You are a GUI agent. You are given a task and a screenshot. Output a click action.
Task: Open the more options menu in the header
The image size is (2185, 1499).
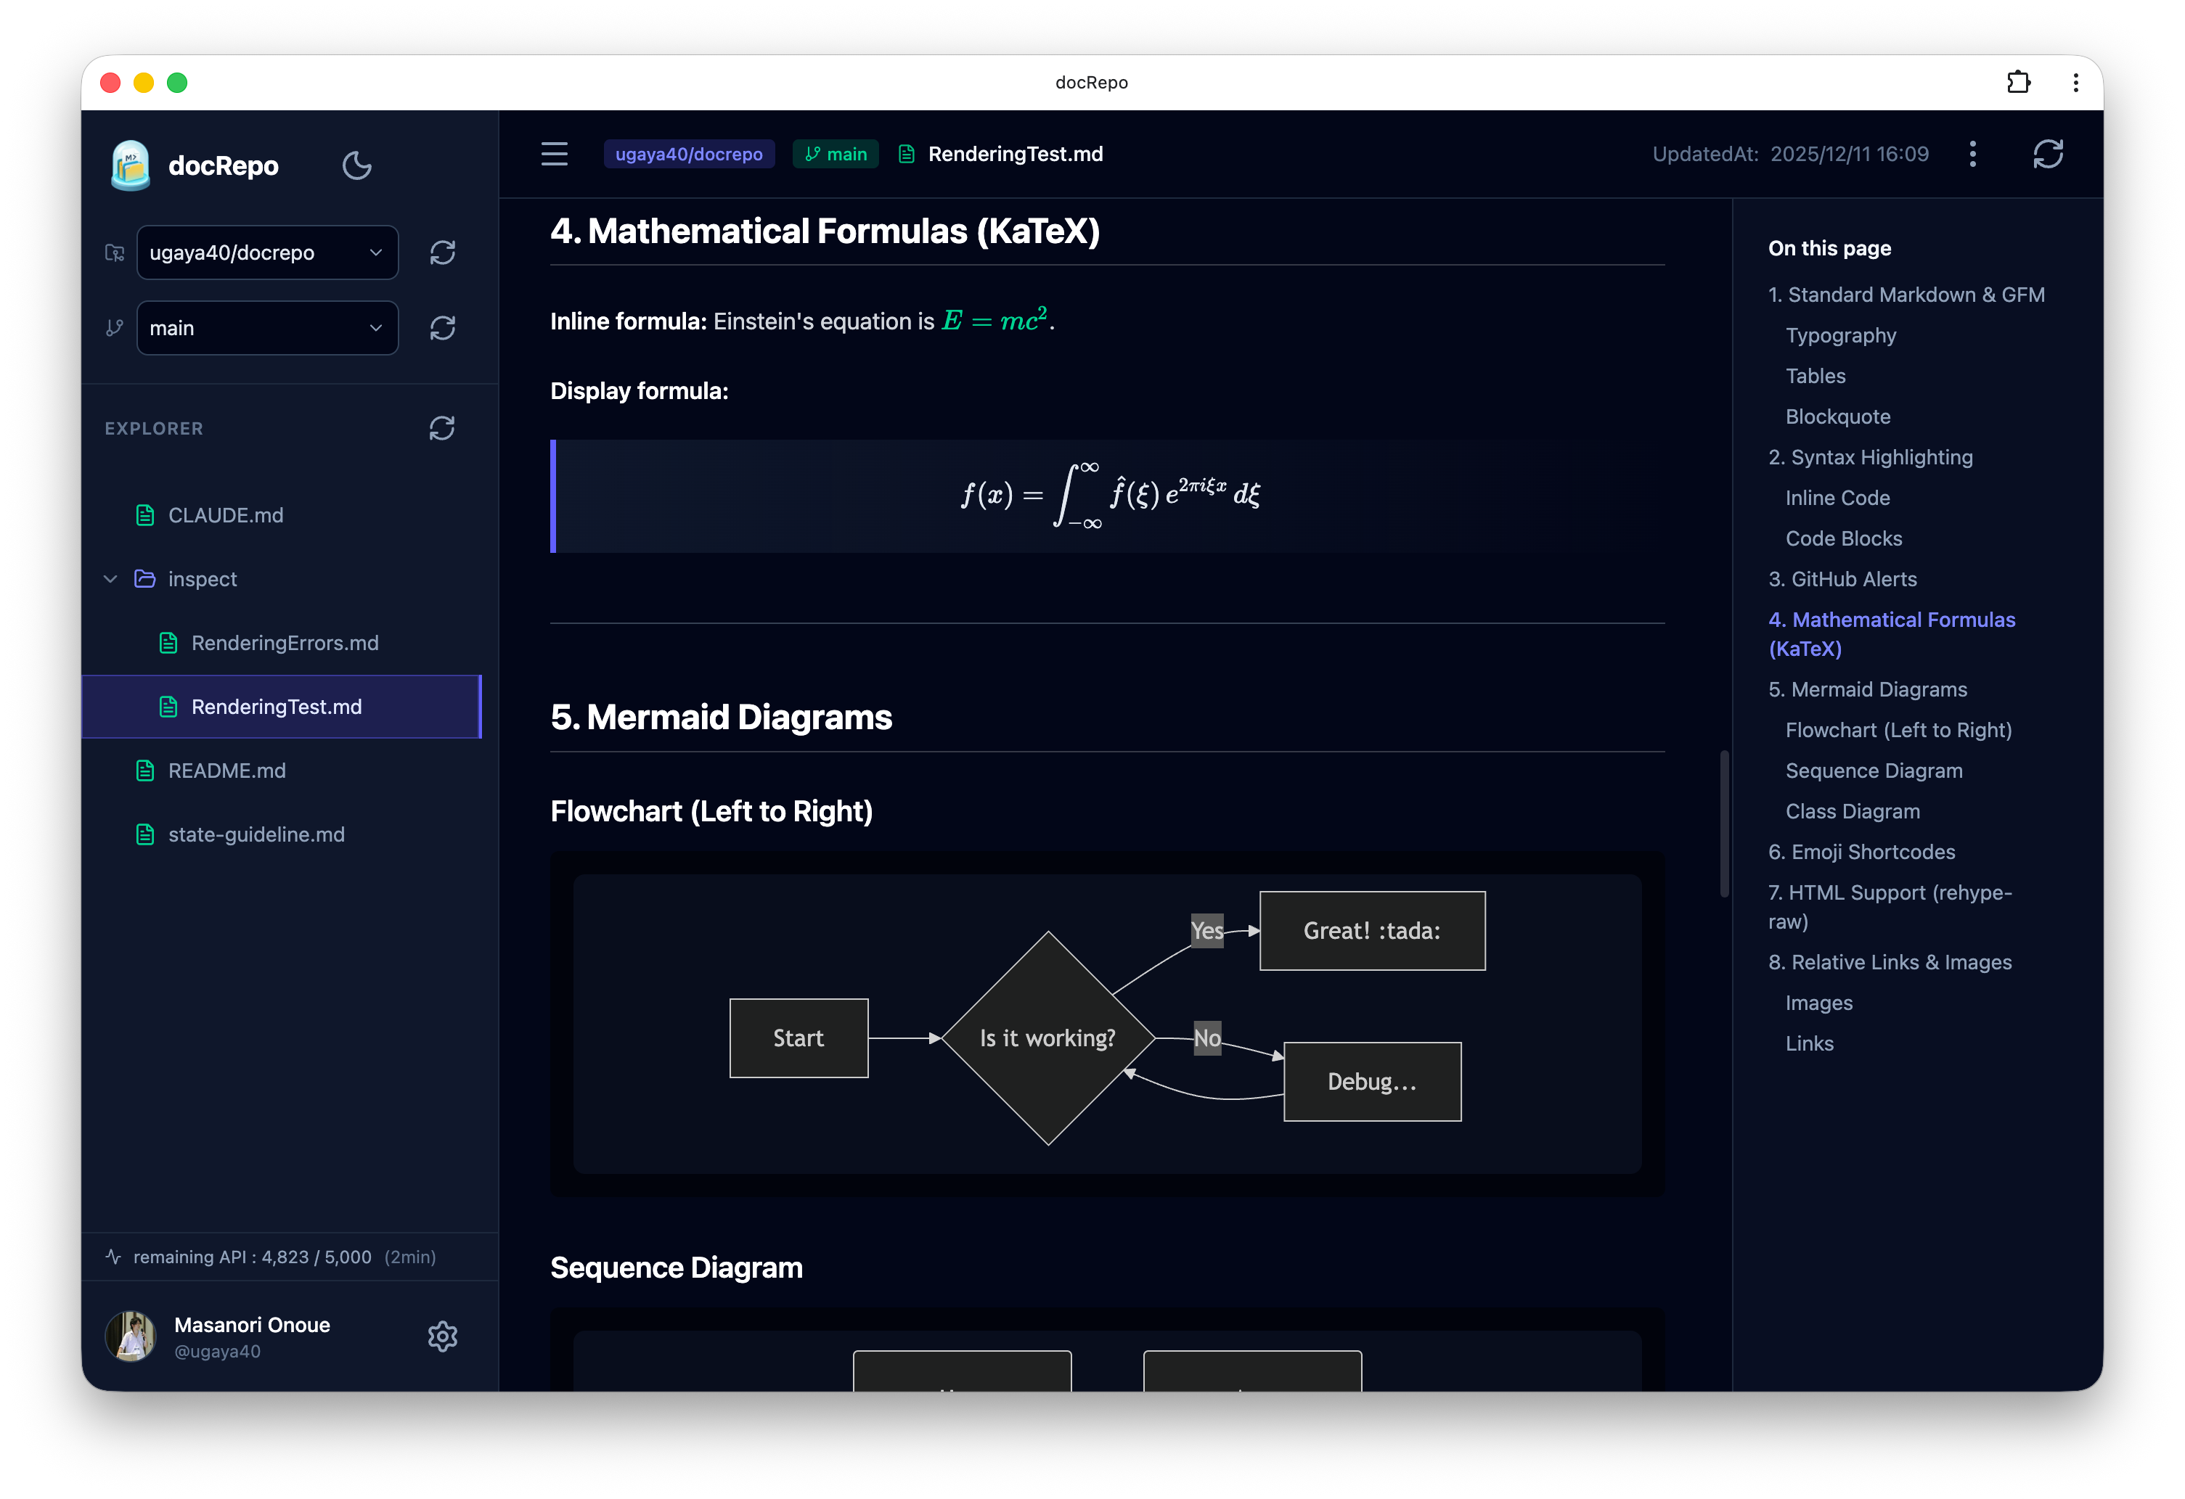pos(1974,154)
